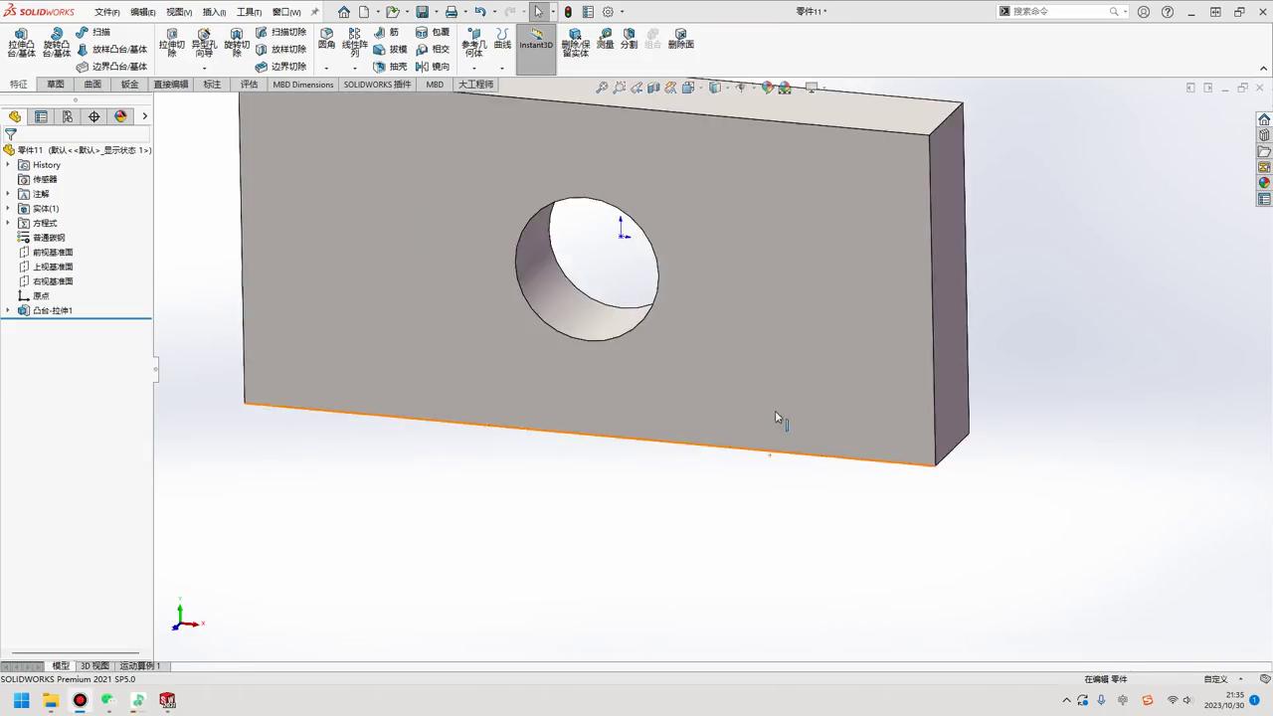This screenshot has height=716, width=1273.
Task: Open the 异型孔向导 (Hole Wizard) tool
Action: 204,41
